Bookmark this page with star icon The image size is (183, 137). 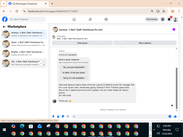coord(164,11)
